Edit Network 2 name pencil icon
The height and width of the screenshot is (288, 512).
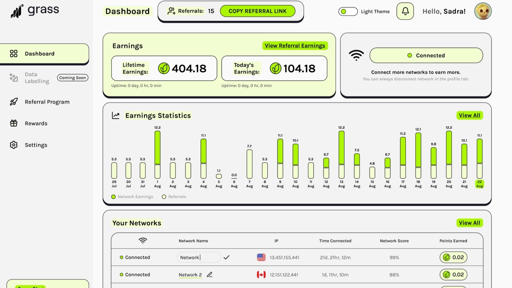coord(210,275)
